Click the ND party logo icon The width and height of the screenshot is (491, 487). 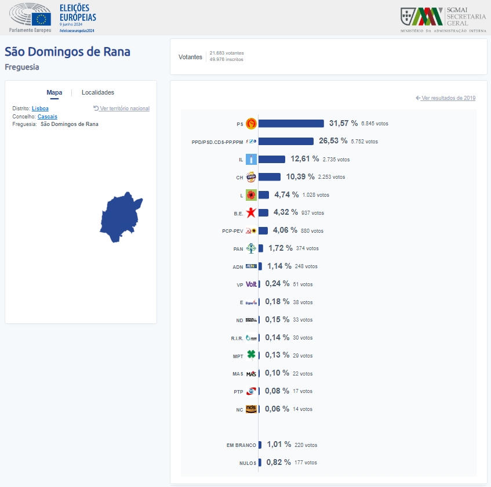[251, 320]
